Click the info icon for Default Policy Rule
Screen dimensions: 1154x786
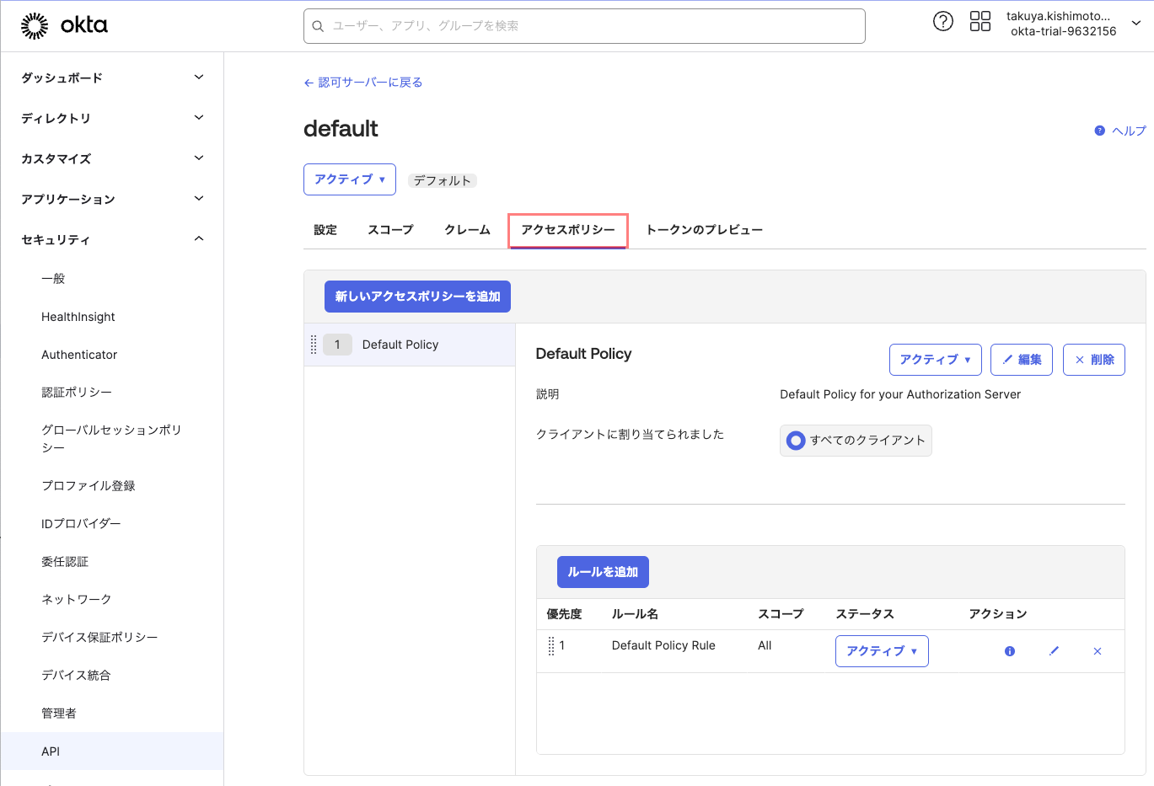pos(1010,651)
